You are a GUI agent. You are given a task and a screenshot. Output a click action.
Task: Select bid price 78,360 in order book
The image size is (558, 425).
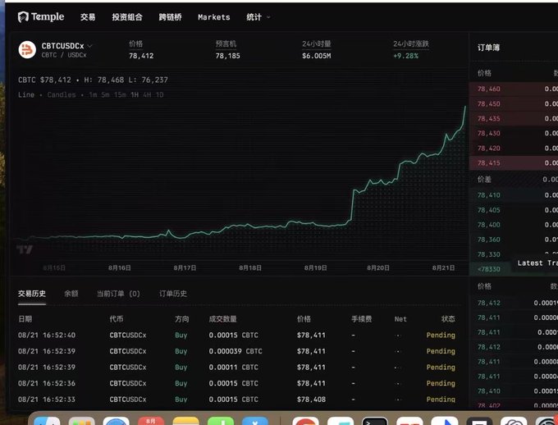coord(488,240)
